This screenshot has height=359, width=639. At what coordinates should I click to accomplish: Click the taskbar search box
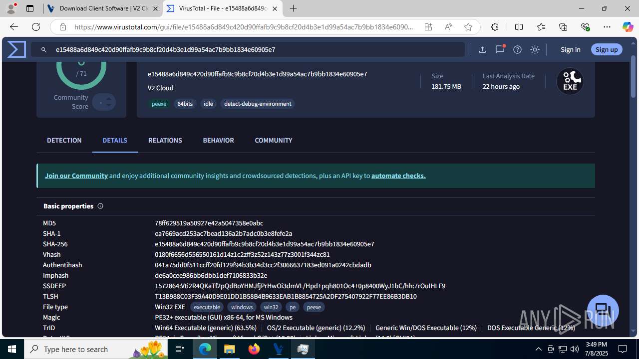[x=96, y=349]
